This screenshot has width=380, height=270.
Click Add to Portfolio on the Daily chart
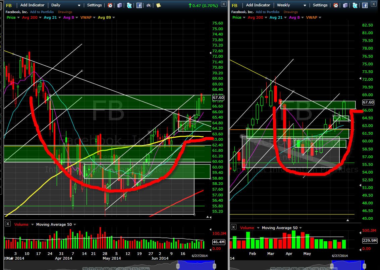(42, 12)
